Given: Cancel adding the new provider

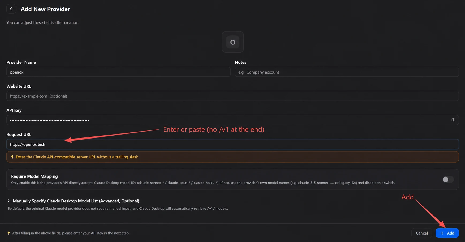Looking at the screenshot, I should (x=422, y=233).
